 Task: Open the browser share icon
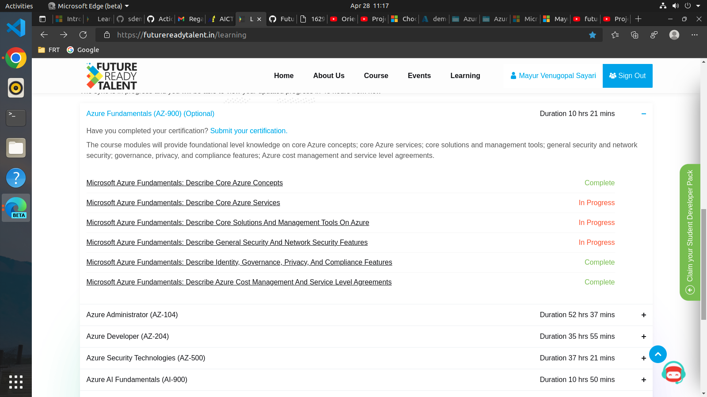click(x=654, y=35)
